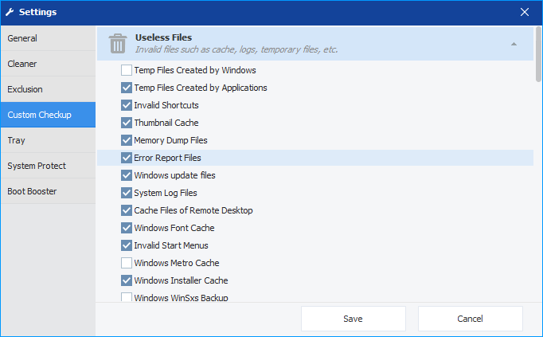Screen dimensions: 543x337
Task: Close the Settings dialog with the X
Action: [x=525, y=12]
